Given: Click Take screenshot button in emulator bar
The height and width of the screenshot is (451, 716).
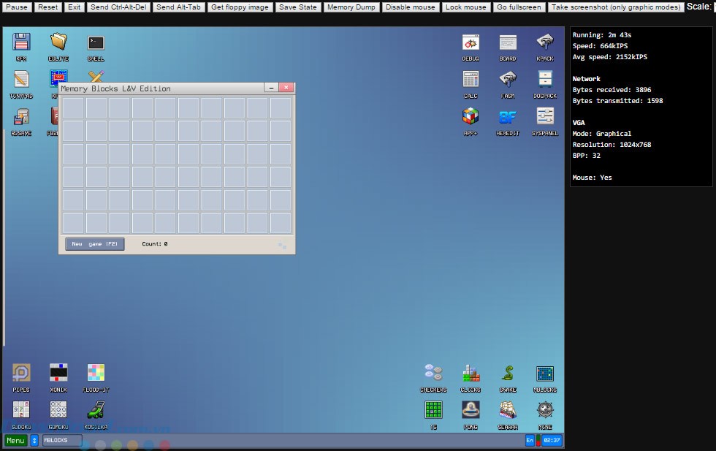Looking at the screenshot, I should pyautogui.click(x=616, y=7).
